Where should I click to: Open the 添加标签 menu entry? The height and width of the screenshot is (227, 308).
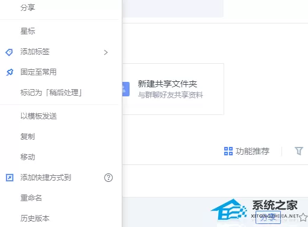(x=35, y=52)
